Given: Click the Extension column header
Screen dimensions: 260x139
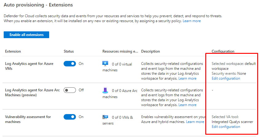Looking at the screenshot, I should [13, 51].
